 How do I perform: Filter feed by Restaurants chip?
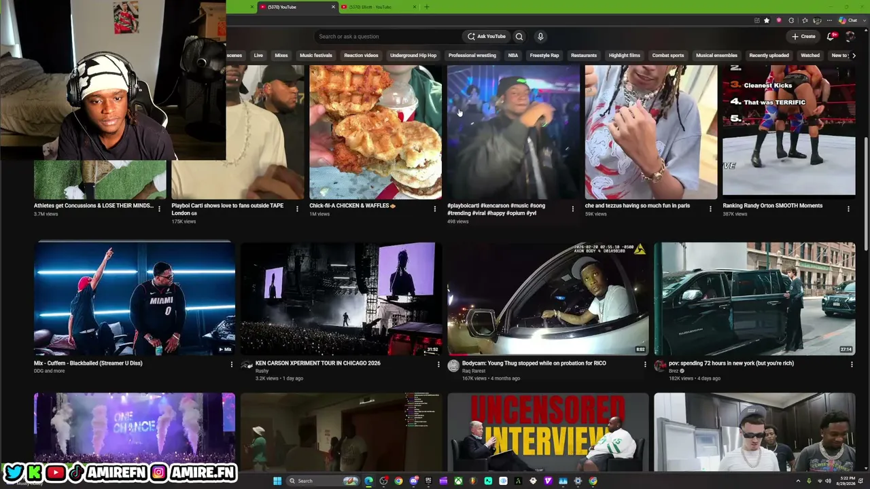click(584, 56)
